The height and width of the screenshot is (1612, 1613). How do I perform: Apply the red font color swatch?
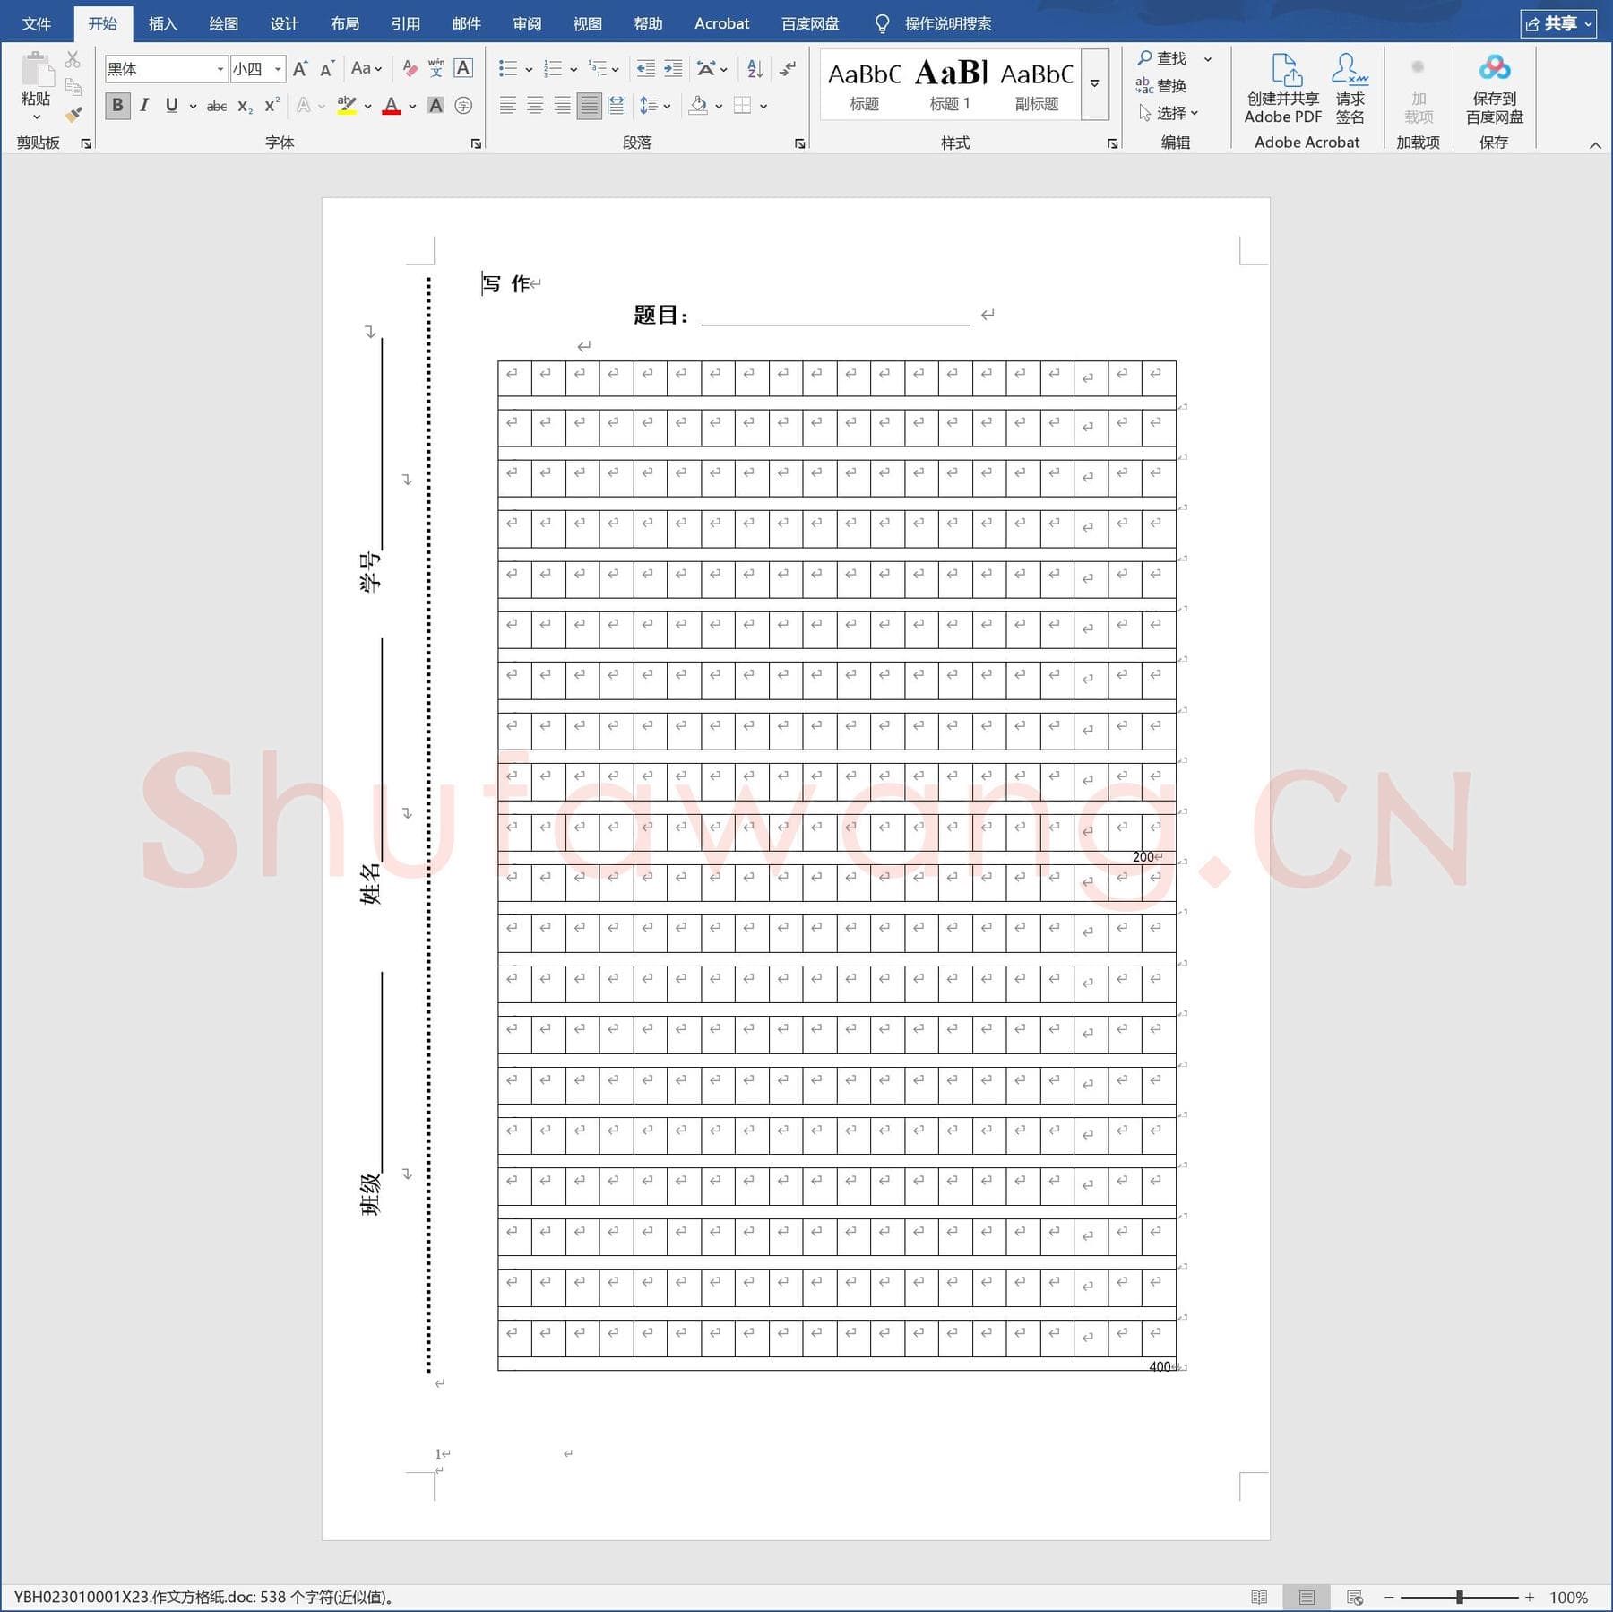(x=392, y=106)
